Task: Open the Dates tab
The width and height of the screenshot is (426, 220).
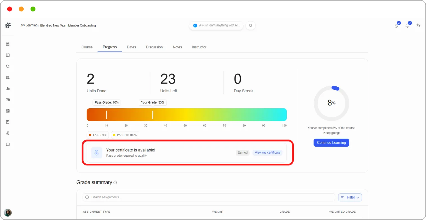Action: [x=131, y=47]
